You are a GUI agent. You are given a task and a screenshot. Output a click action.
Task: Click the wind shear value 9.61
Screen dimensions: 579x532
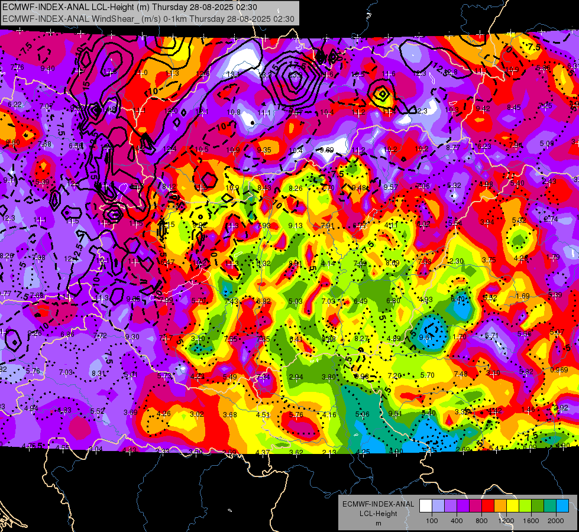coord(426,337)
